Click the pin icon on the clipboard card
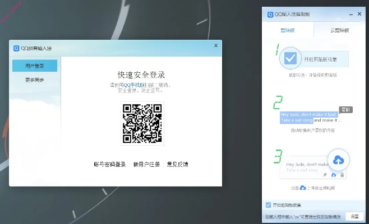 [325, 175]
